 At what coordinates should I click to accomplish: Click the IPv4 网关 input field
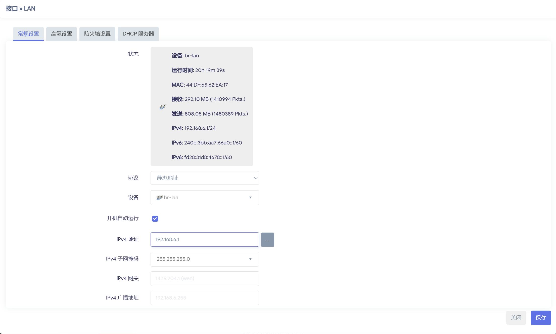(x=205, y=278)
